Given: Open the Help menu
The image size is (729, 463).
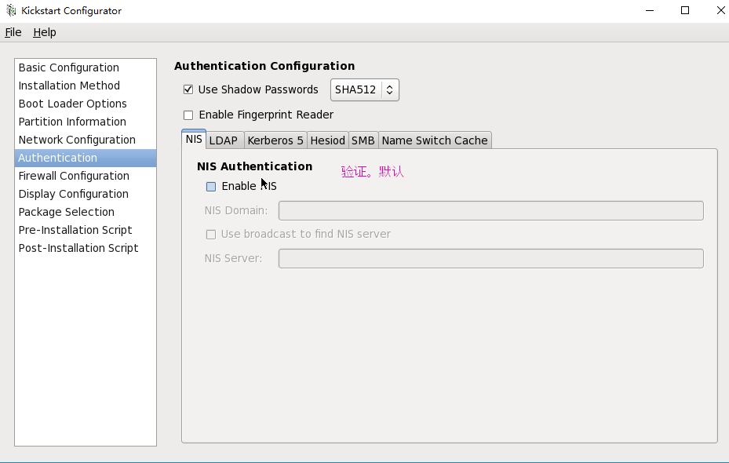Looking at the screenshot, I should click(x=45, y=32).
